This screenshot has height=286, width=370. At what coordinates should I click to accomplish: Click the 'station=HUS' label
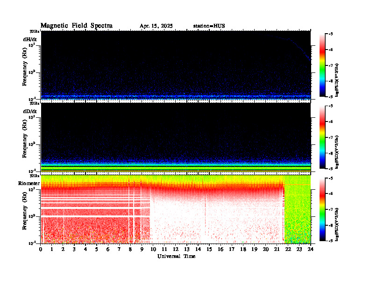(209, 26)
